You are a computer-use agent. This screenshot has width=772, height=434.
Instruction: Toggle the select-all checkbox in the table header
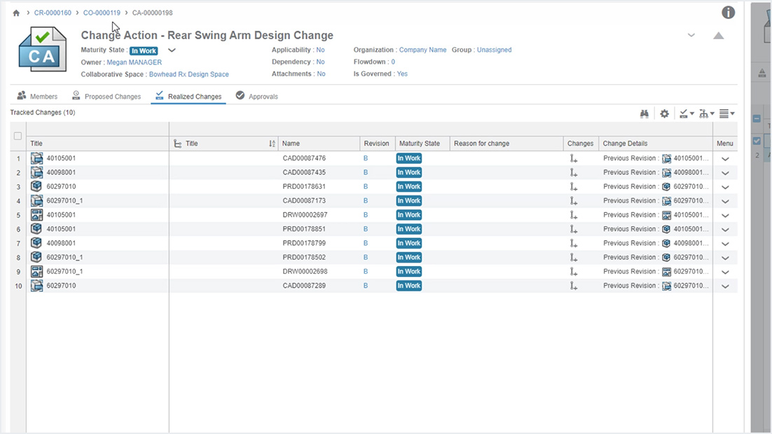click(18, 136)
